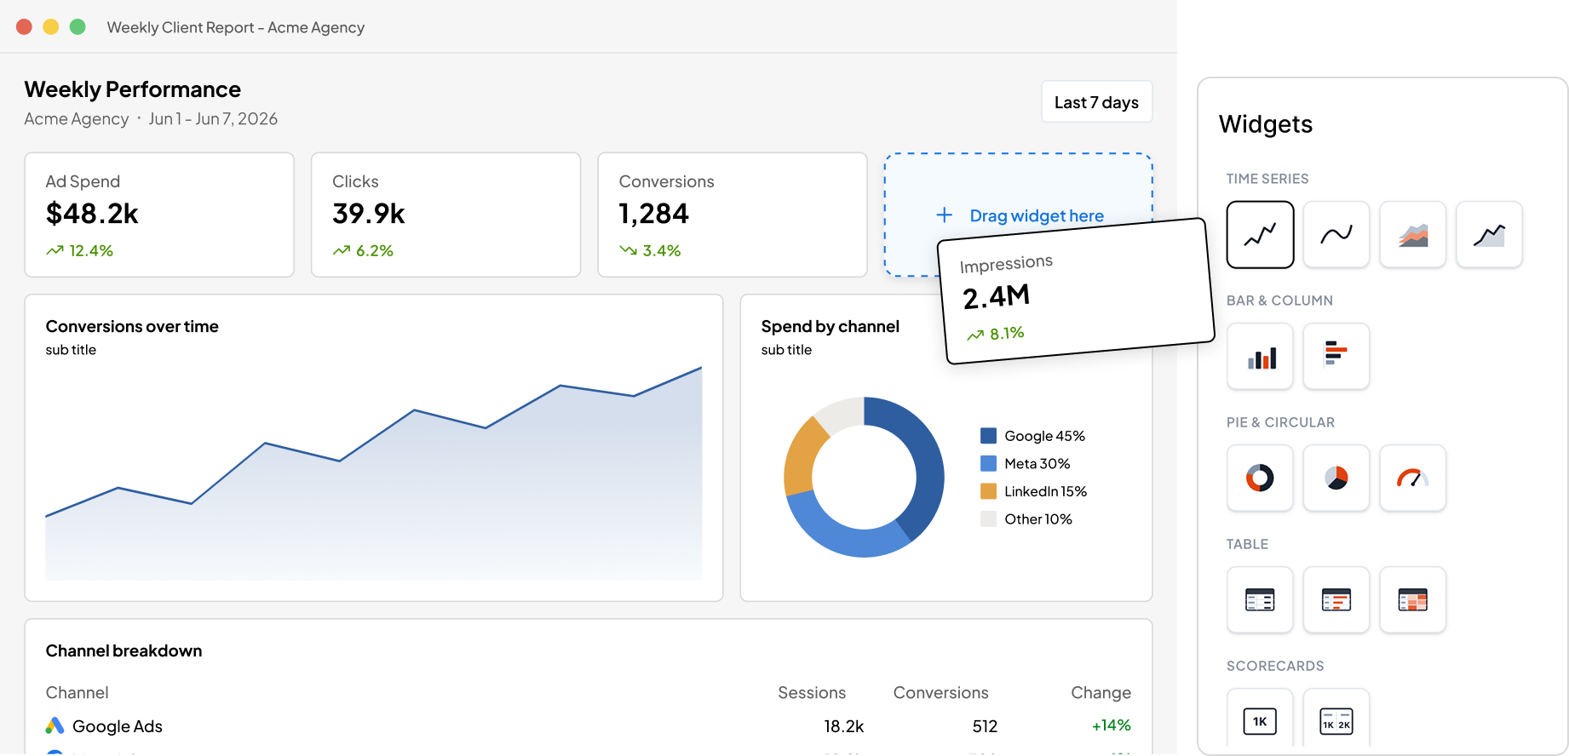1569x756 pixels.
Task: Click the Conversions over time chart title
Action: [132, 326]
